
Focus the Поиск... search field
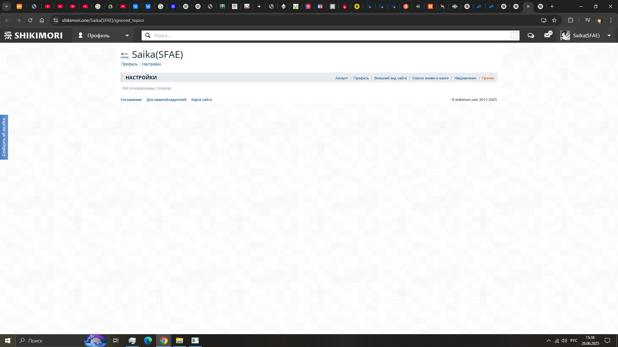point(328,36)
